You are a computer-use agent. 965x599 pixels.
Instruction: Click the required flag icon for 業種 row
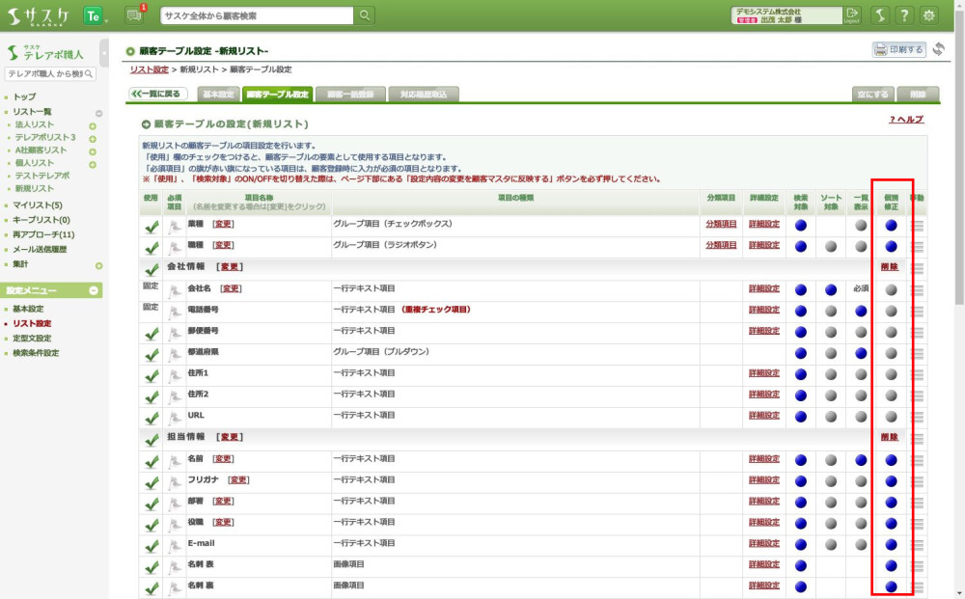(175, 225)
